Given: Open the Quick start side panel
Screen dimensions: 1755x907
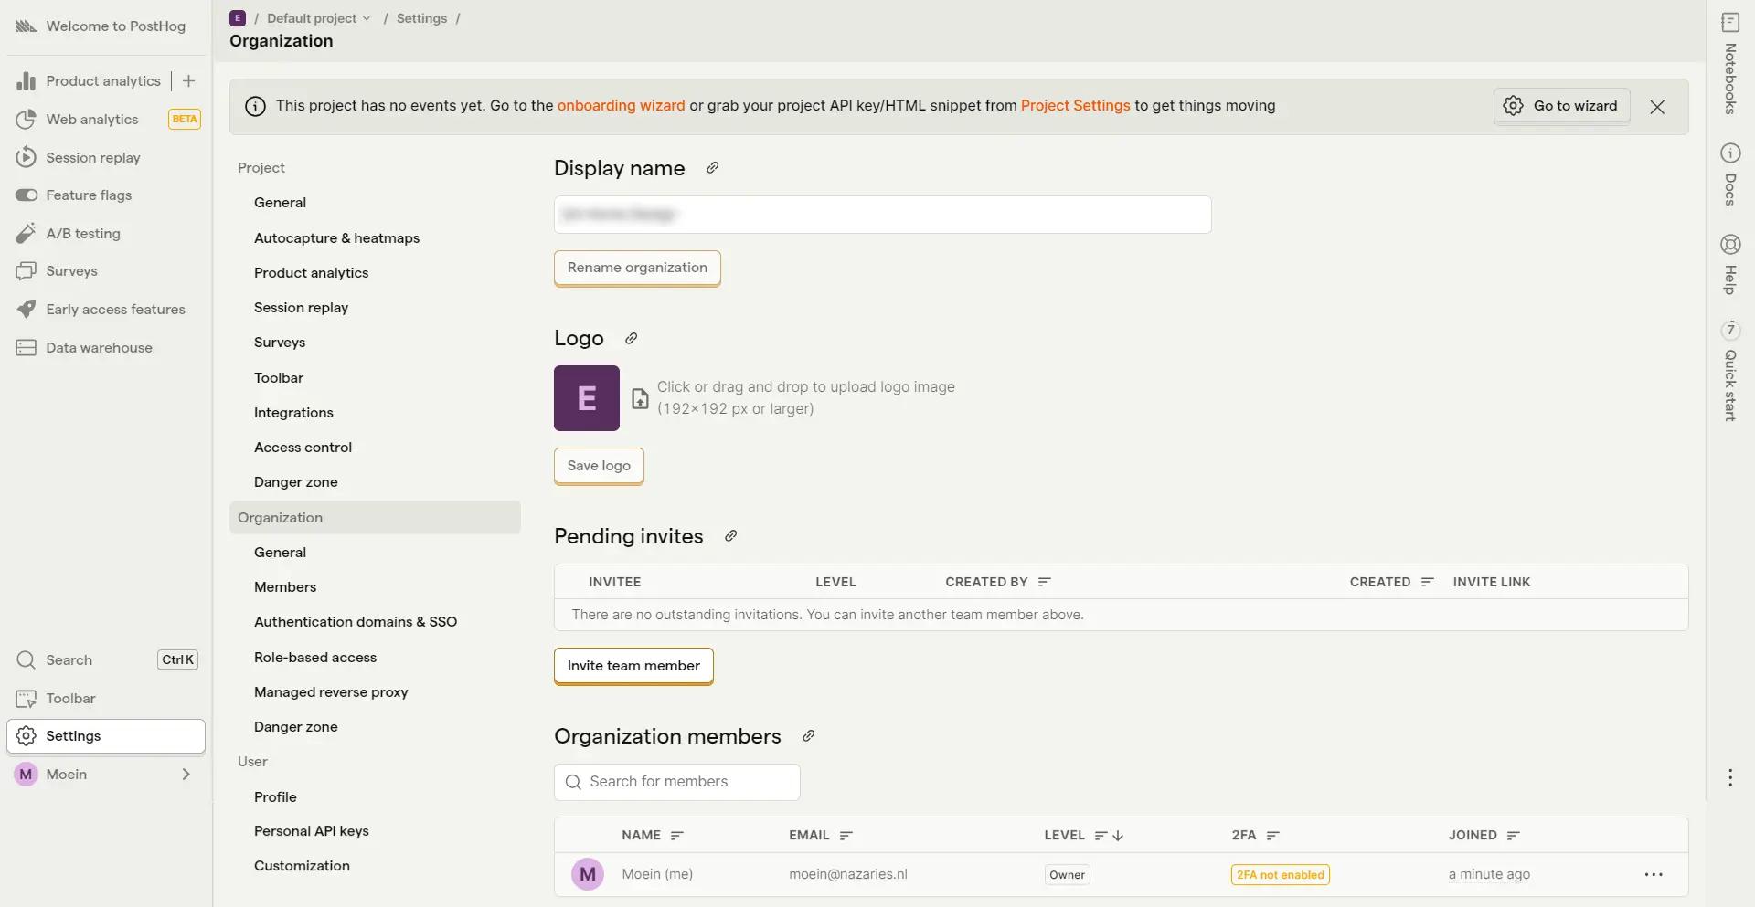Looking at the screenshot, I should [x=1730, y=371].
